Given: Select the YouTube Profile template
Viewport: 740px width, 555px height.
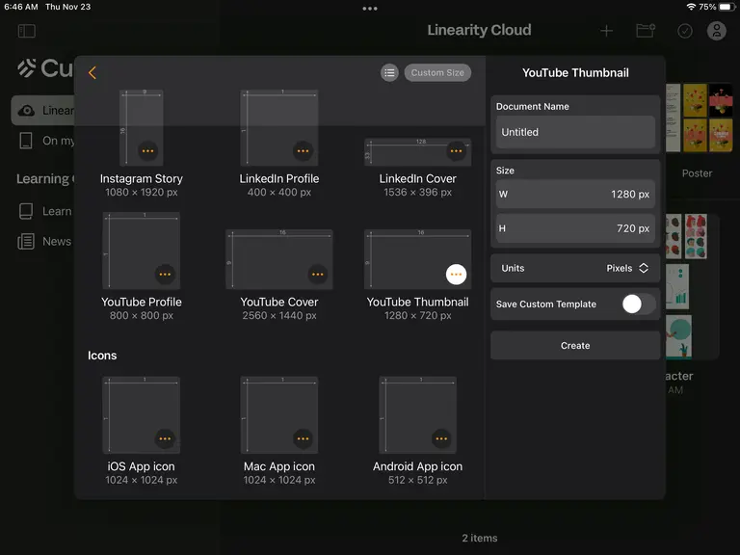Looking at the screenshot, I should pos(141,251).
